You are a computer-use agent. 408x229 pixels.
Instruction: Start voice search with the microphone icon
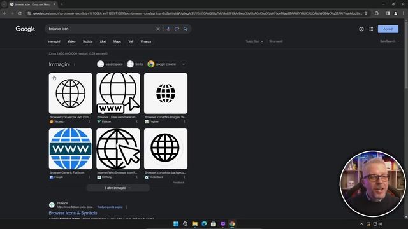tap(168, 29)
